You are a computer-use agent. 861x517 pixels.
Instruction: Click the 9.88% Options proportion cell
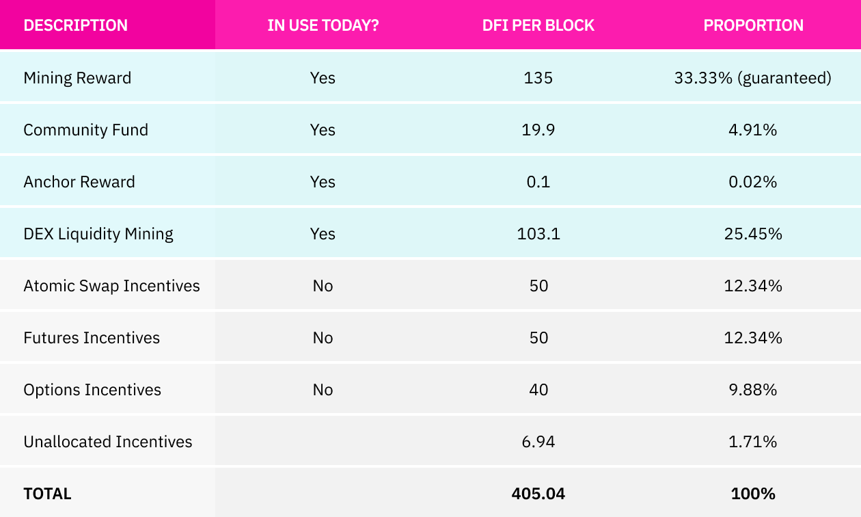[x=753, y=390]
